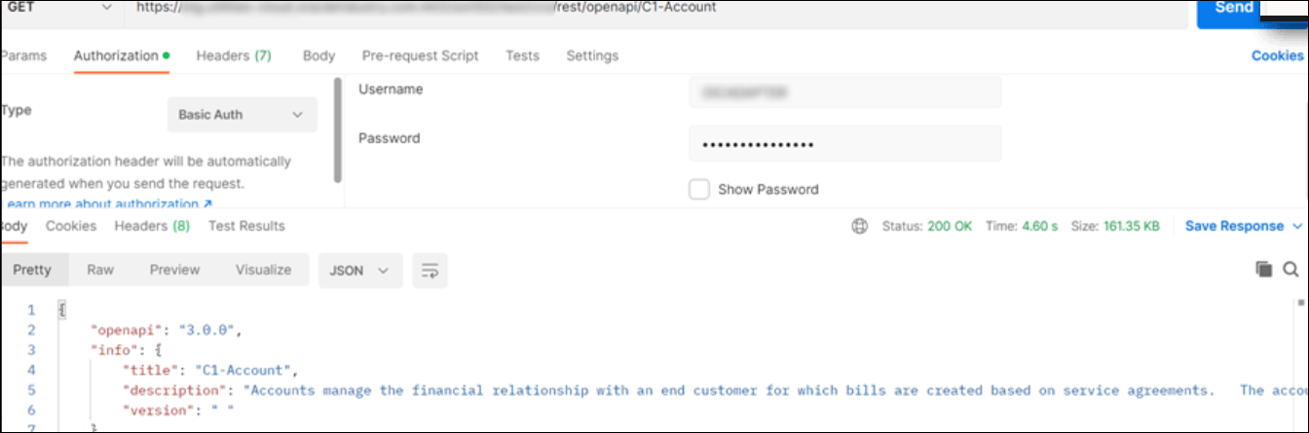Click the "C1-Account" title value
This screenshot has width=1309, height=433.
tap(243, 370)
